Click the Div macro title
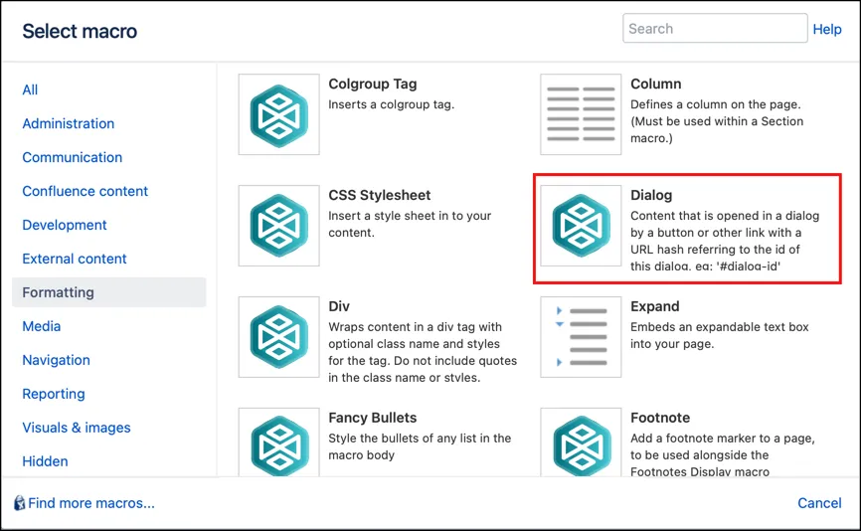The image size is (861, 531). tap(339, 306)
